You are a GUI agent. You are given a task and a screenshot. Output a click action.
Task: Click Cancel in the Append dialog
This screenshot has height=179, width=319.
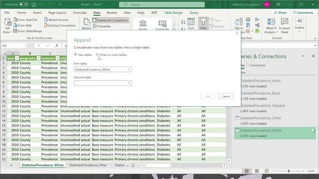tap(226, 96)
